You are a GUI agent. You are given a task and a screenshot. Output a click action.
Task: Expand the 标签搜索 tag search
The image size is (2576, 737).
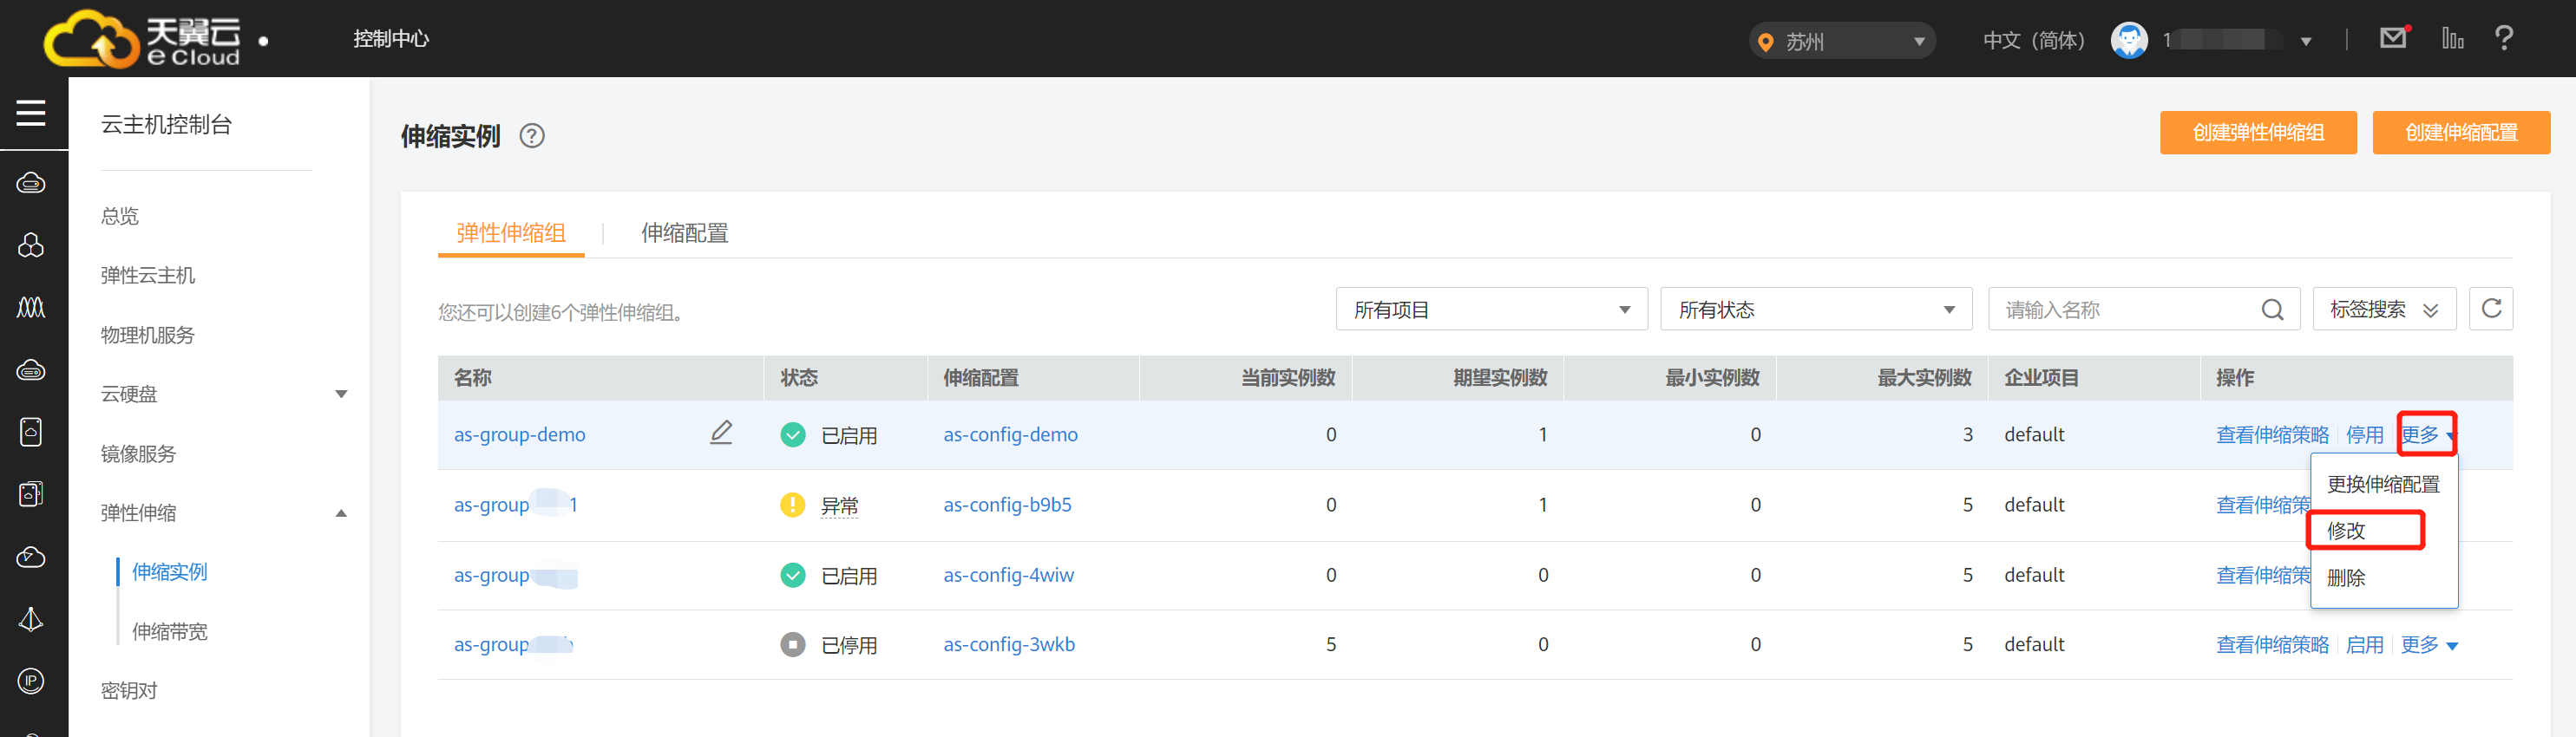(2384, 309)
